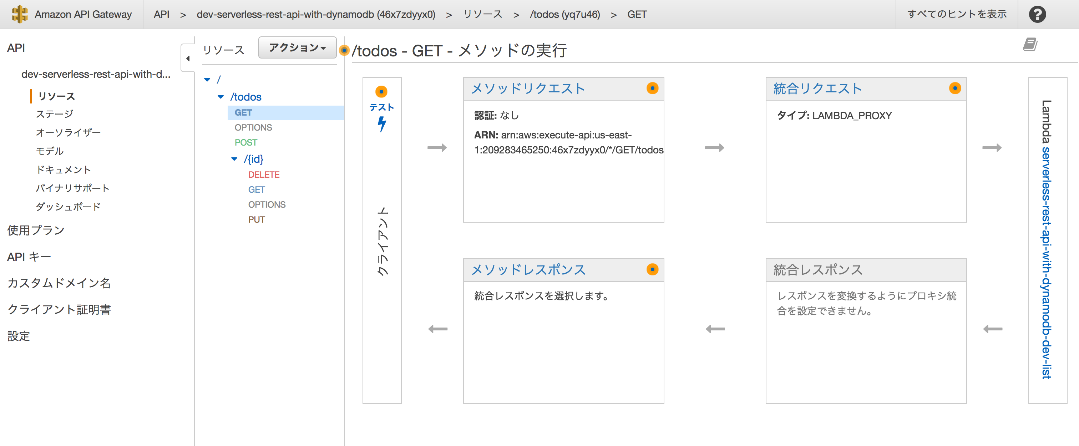1079x446 pixels.
Task: Go to モデル in sidebar
Action: pyautogui.click(x=50, y=151)
